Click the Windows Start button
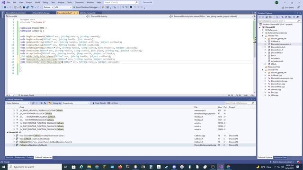The height and width of the screenshot is (170, 303). (x=4, y=167)
